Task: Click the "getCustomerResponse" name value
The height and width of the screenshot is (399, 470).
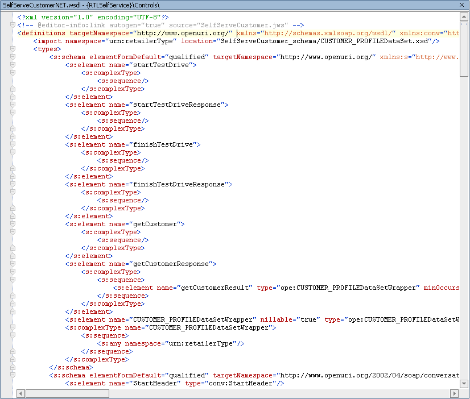Action: click(171, 264)
